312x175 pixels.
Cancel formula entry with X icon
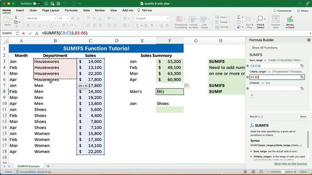click(x=23, y=34)
